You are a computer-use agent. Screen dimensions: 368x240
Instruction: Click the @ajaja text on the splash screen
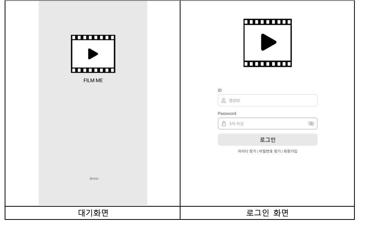point(94,178)
